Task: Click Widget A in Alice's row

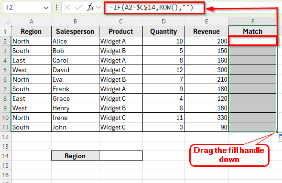Action: [x=121, y=41]
